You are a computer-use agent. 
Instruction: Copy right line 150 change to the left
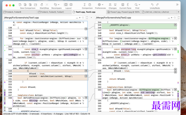176,38
